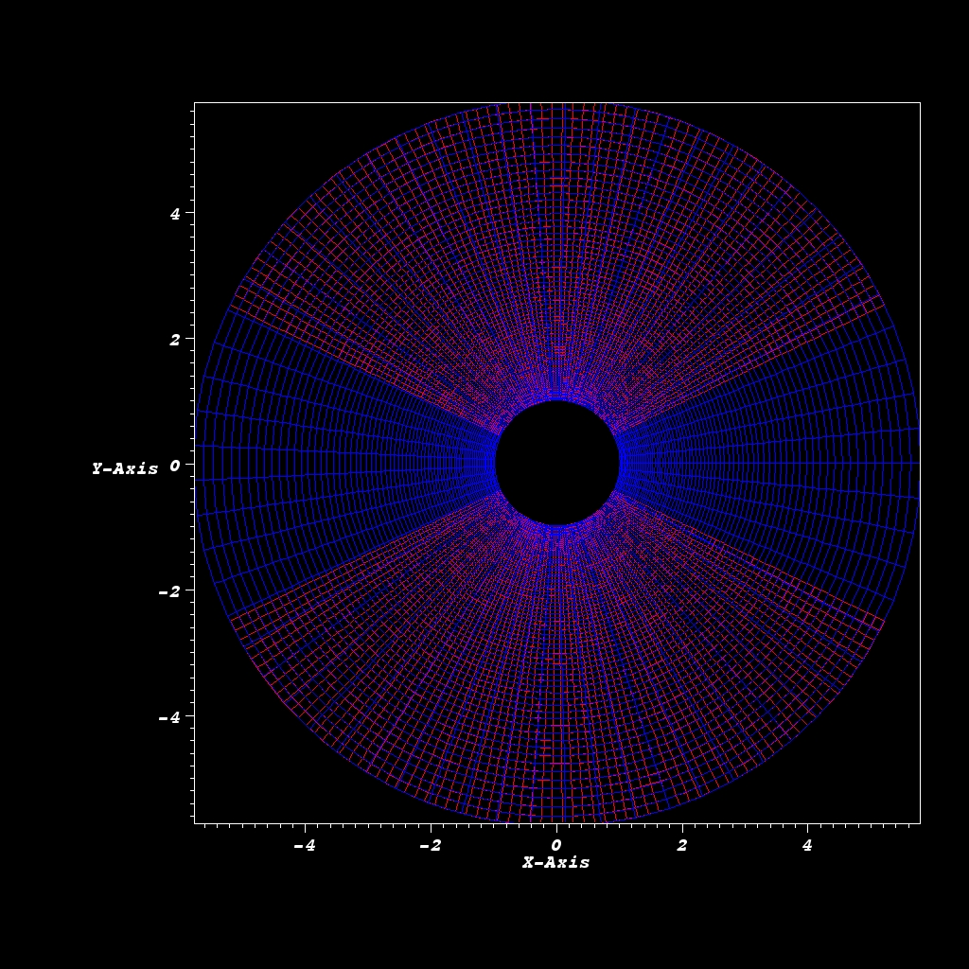Click the Y-axis tick label -2
Viewport: 969px width, 969px height.
click(x=169, y=591)
